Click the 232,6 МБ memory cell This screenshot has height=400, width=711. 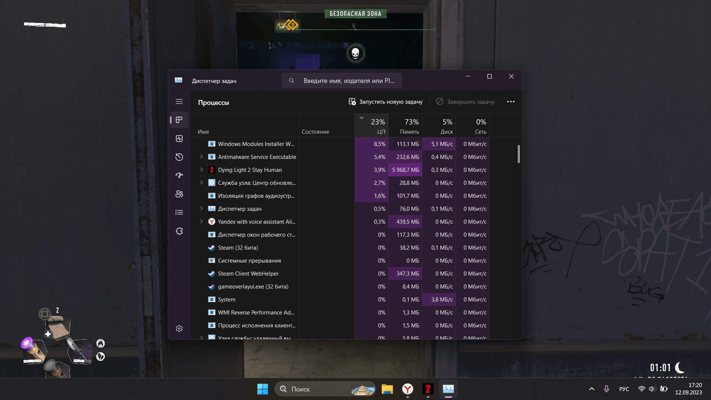(405, 157)
